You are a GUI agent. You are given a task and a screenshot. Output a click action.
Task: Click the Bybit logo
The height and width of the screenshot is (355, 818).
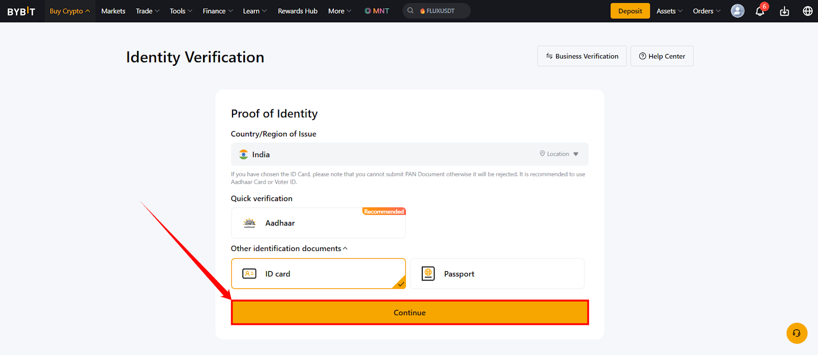[x=21, y=11]
